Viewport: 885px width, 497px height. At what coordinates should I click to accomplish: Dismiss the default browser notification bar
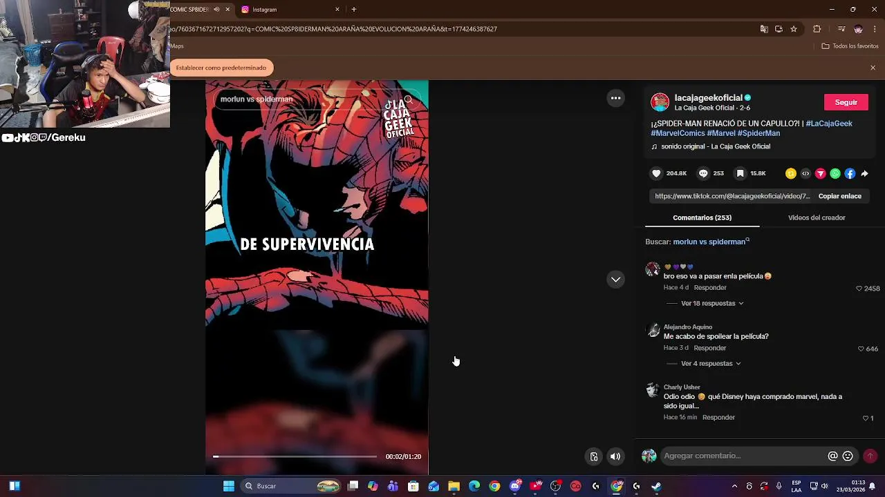pyautogui.click(x=873, y=68)
